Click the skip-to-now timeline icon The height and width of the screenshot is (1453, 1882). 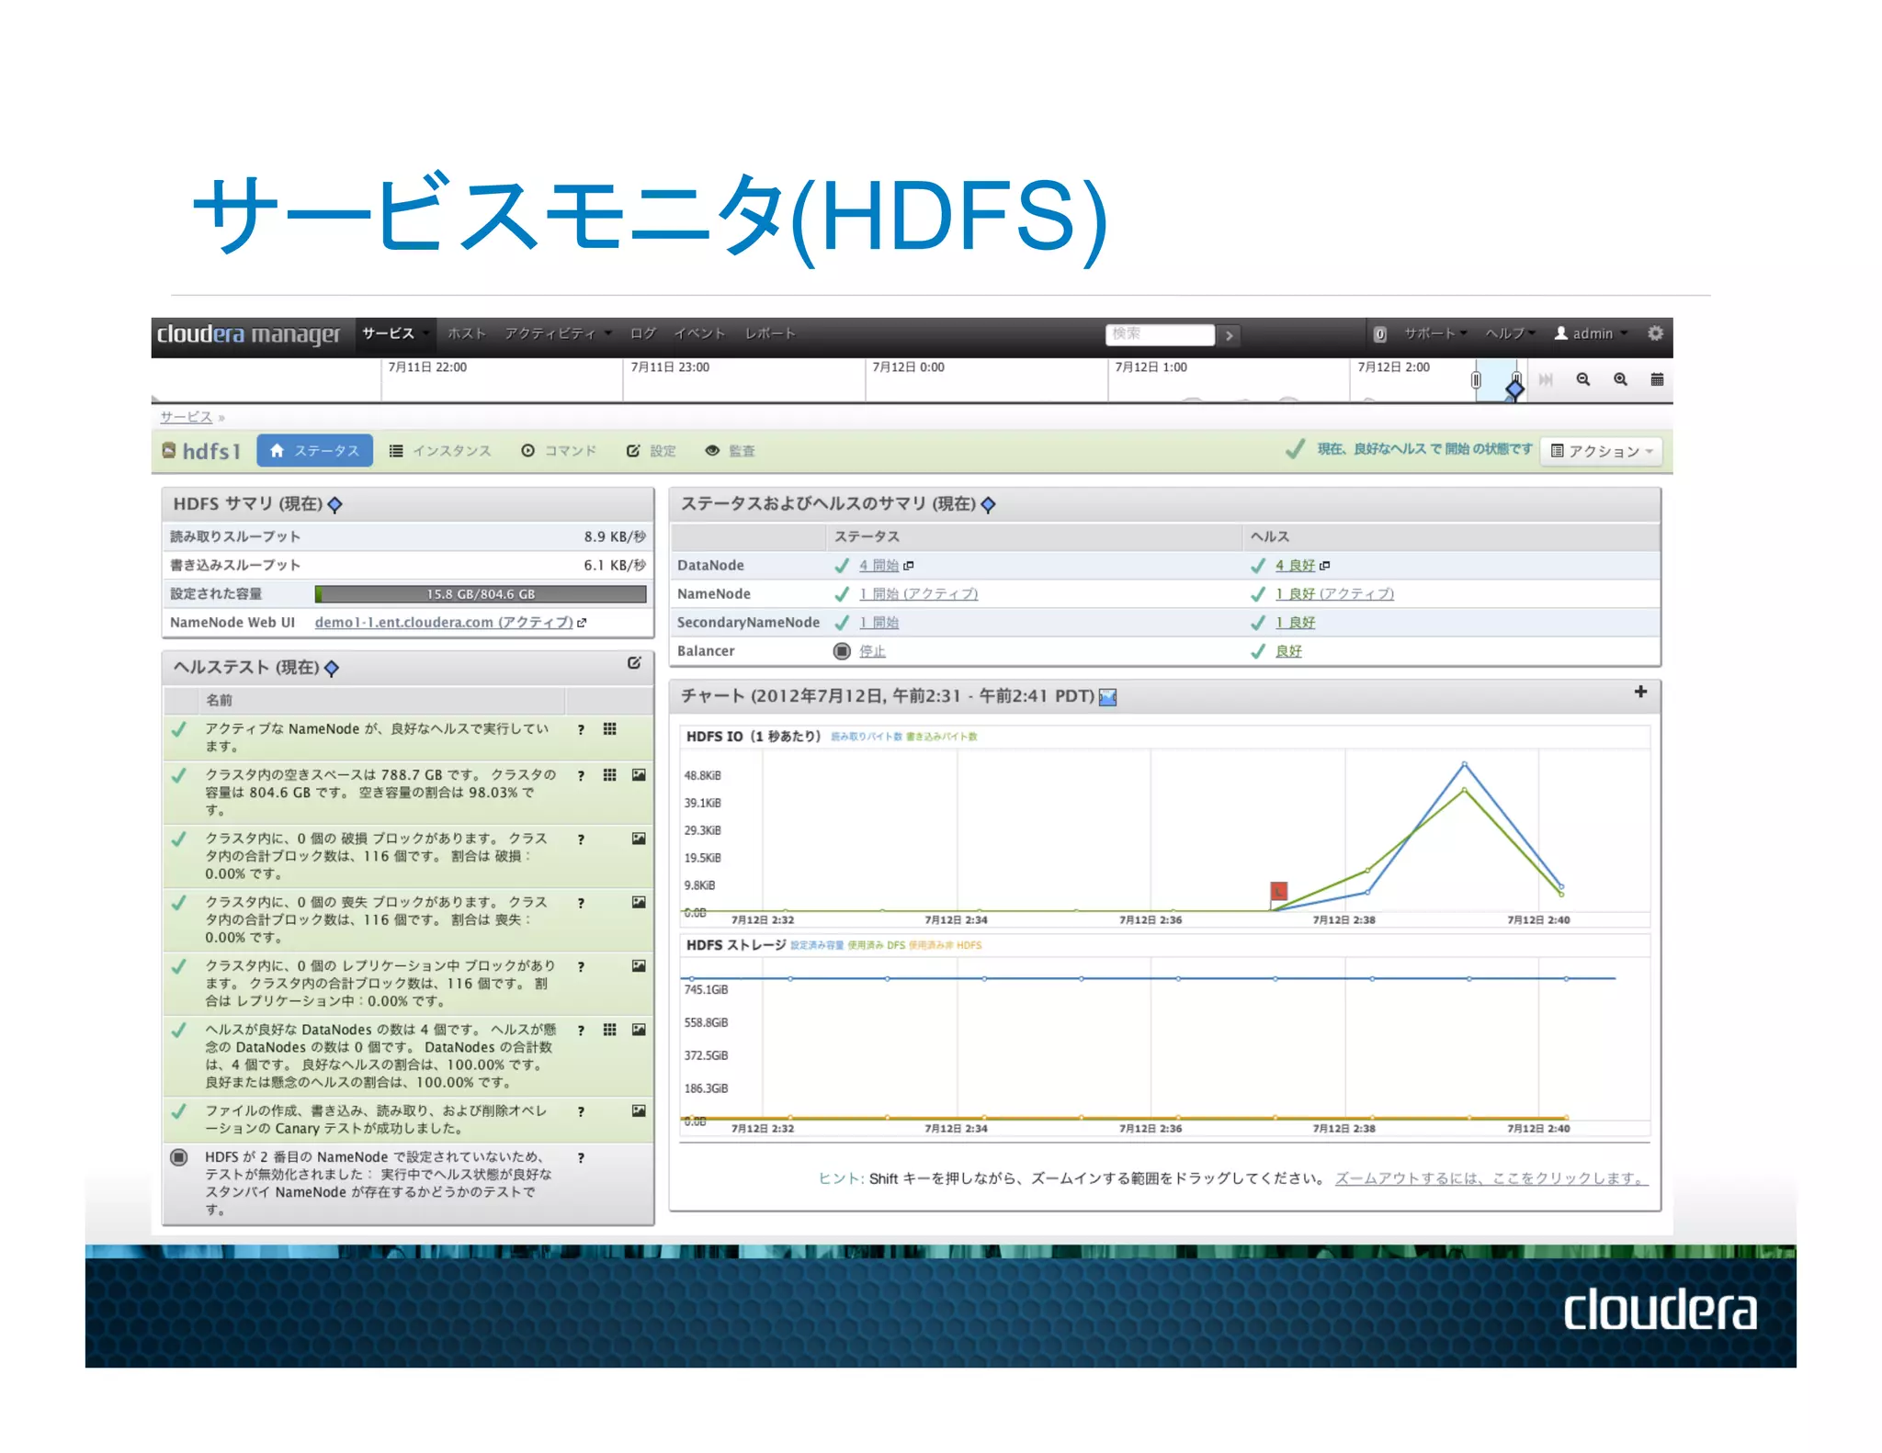tap(1546, 379)
